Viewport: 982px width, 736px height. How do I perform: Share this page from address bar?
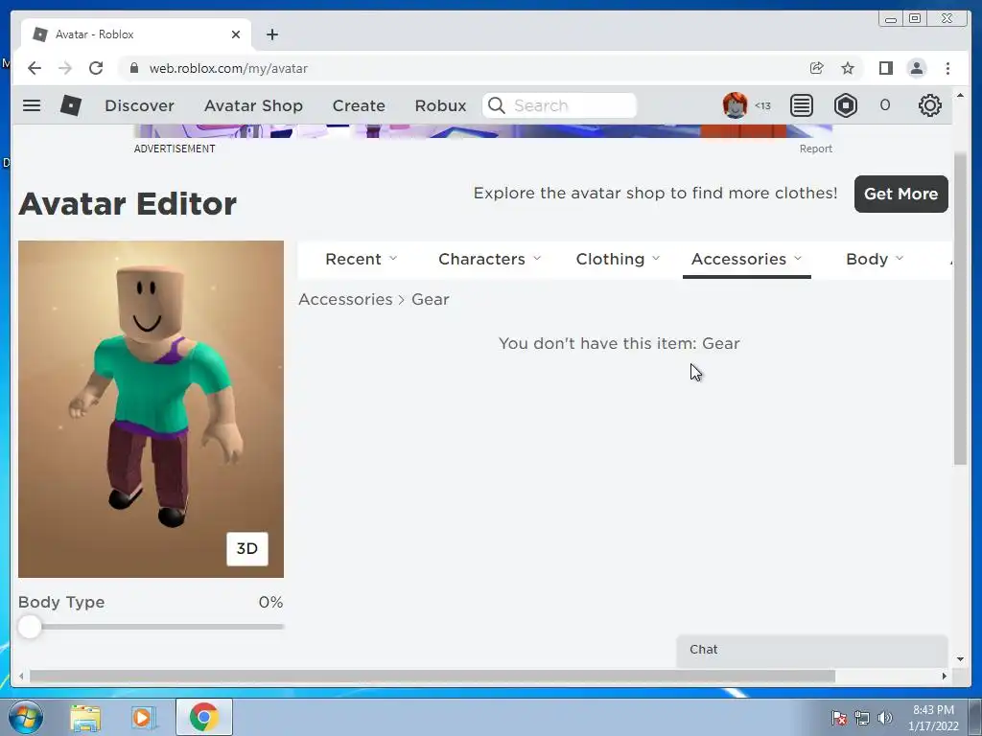[x=816, y=68]
